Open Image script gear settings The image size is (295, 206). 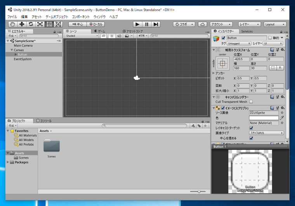tap(283, 108)
